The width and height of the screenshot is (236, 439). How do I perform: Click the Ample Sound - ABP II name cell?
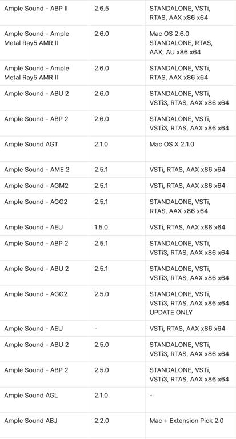tap(45, 13)
